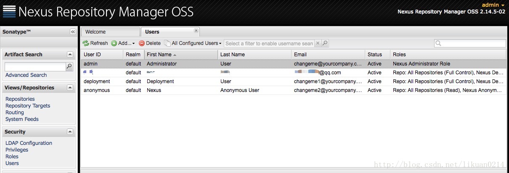This screenshot has width=509, height=173.
Task: Open Repositories link
Action: coord(20,99)
